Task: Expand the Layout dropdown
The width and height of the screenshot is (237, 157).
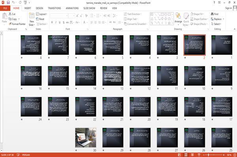Action: (x=41, y=14)
